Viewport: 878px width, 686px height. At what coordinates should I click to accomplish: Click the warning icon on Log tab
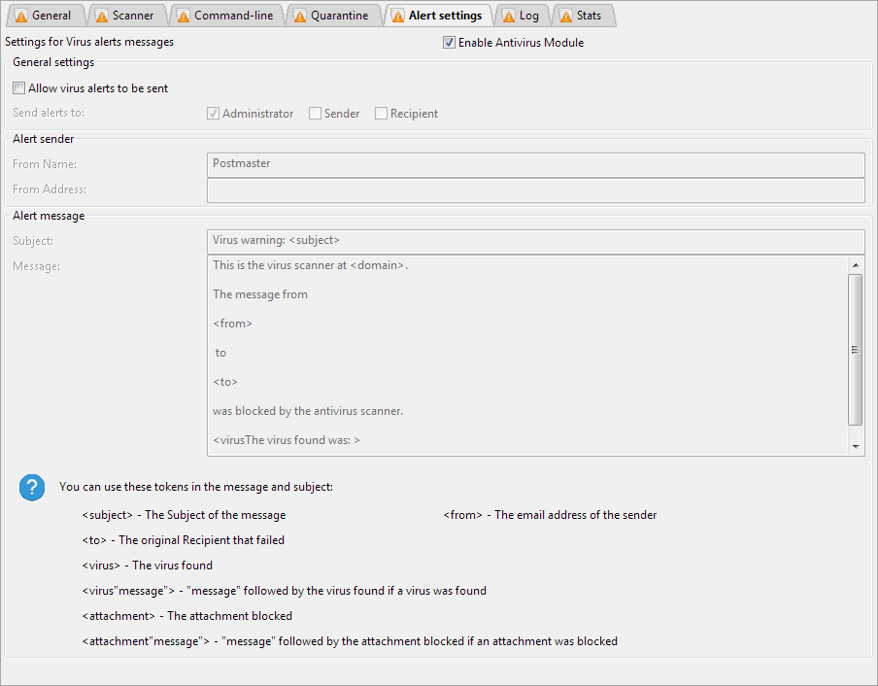pos(507,16)
